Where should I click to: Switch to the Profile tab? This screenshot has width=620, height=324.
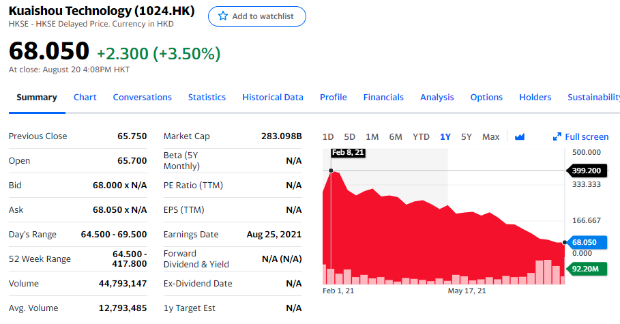tap(334, 98)
